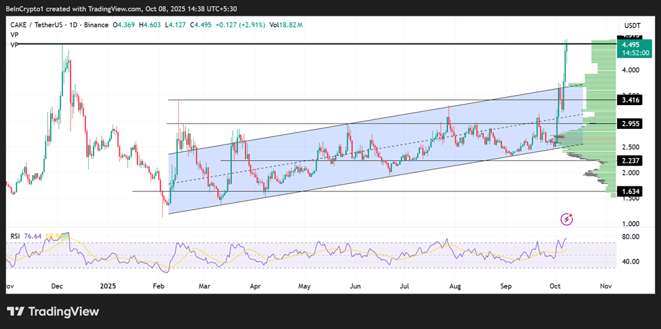Click the volume reading Vol18.82M
This screenshot has width=661, height=329.
[286, 25]
